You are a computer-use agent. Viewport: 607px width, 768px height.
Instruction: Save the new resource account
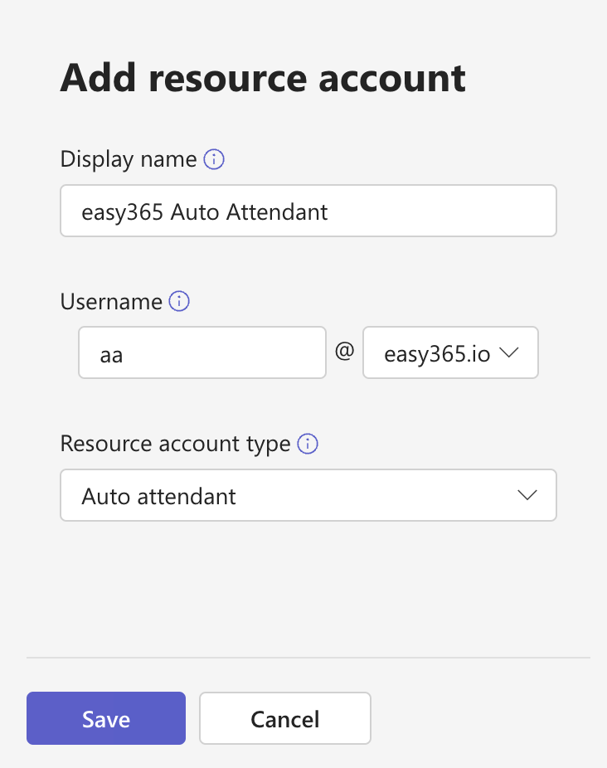coord(105,718)
